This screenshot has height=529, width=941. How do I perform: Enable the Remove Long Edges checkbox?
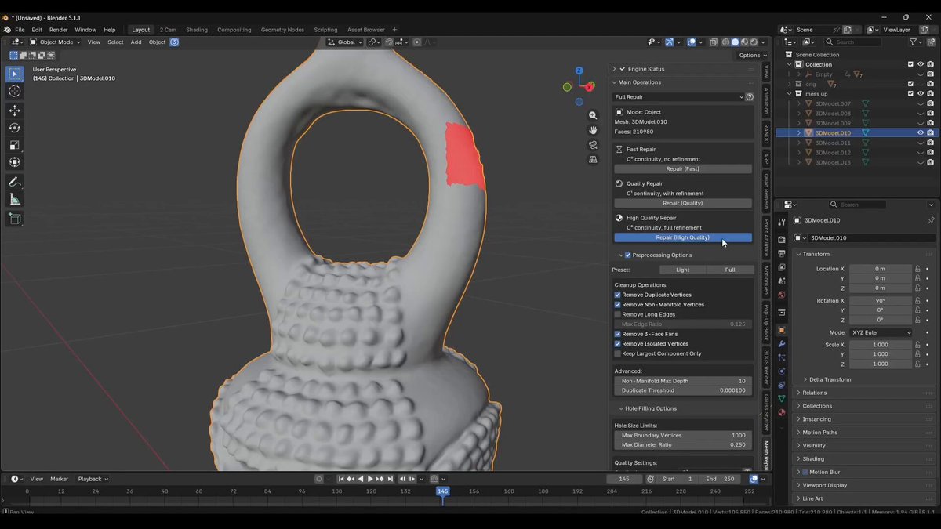pos(618,314)
